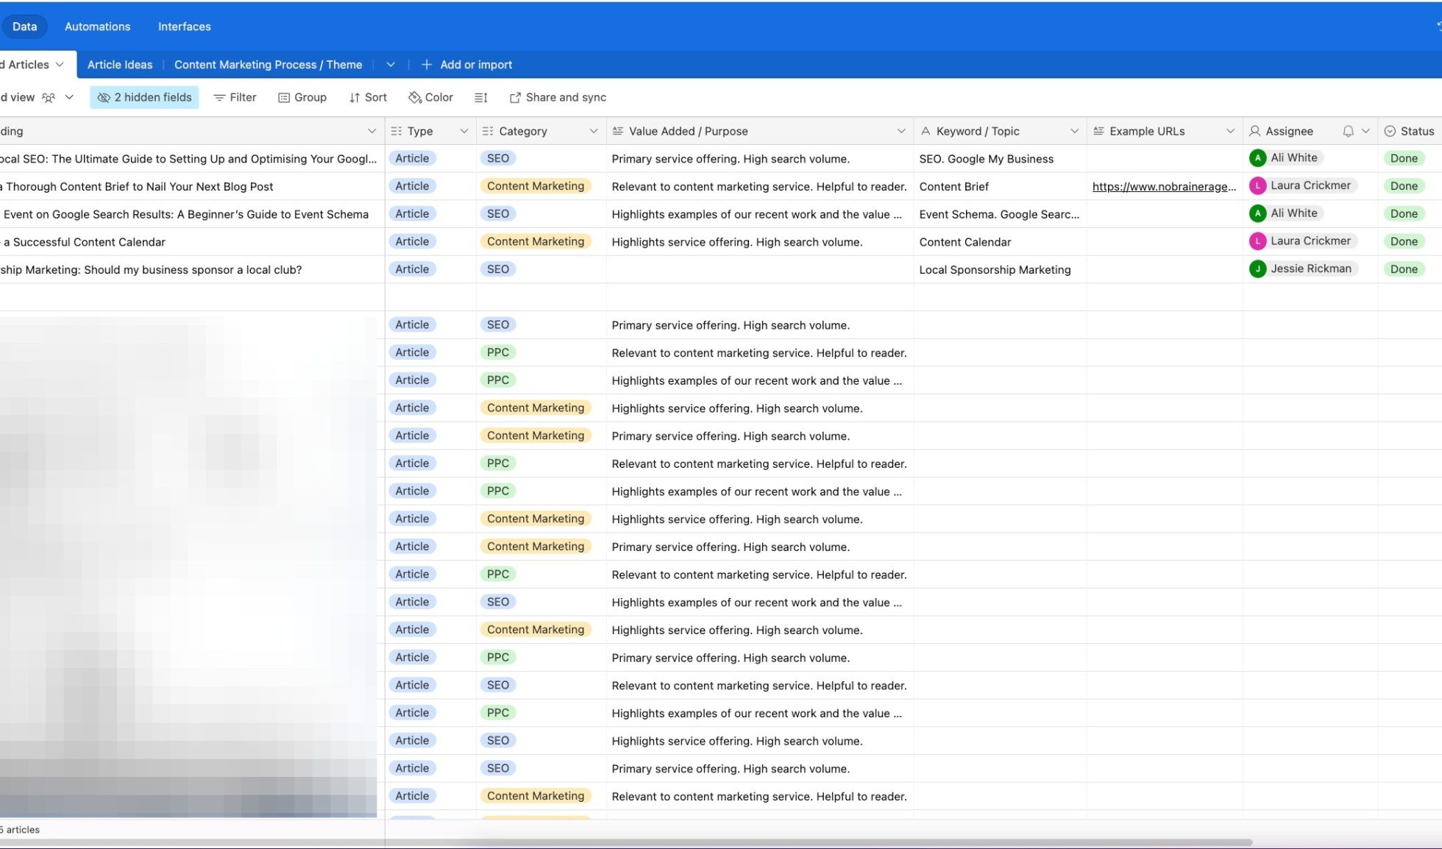The image size is (1442, 849).
Task: Click the row expand icon in toolbar
Action: coord(482,98)
